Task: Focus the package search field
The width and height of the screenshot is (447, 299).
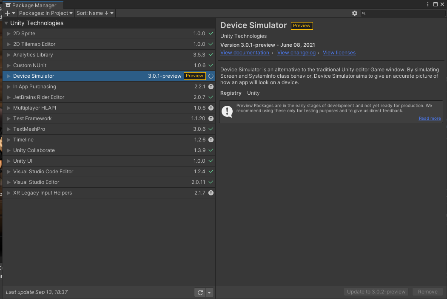Action: tap(403, 14)
